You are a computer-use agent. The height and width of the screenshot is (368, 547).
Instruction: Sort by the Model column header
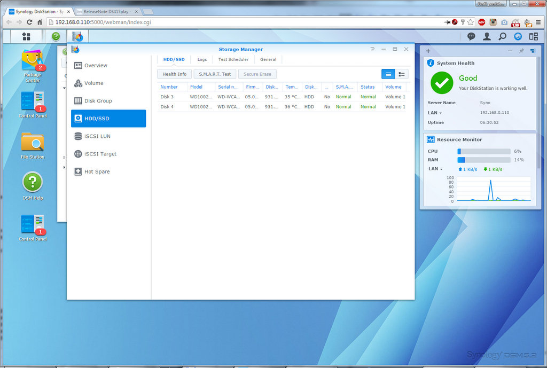pyautogui.click(x=201, y=87)
